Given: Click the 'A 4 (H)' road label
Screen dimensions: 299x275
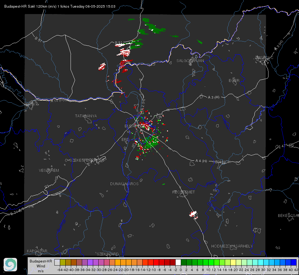Looking at the screenshot, I should [x=201, y=161].
